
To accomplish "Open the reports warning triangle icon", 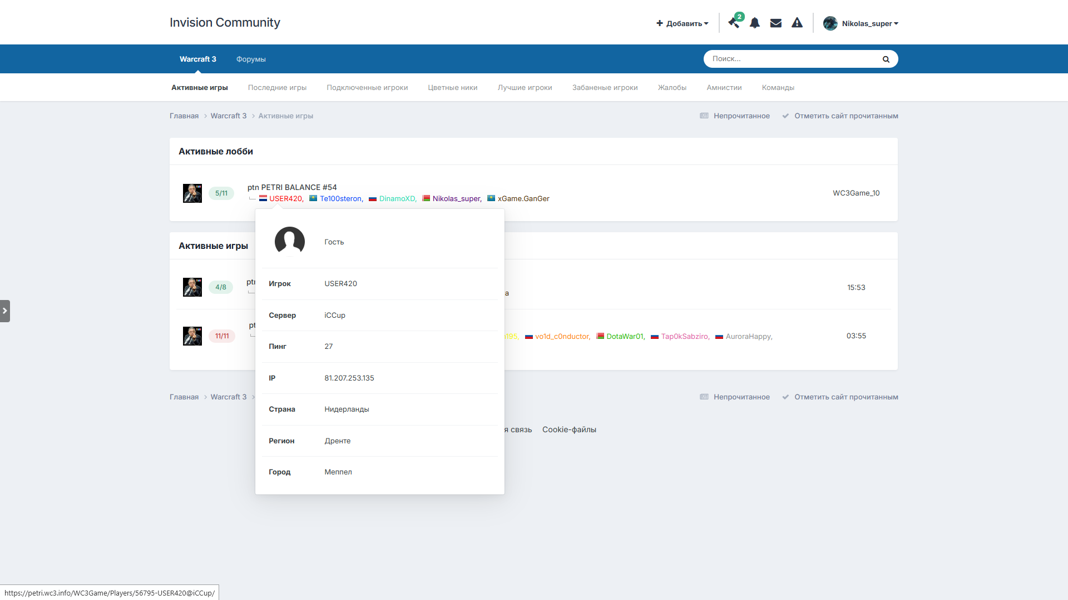I will pyautogui.click(x=797, y=23).
